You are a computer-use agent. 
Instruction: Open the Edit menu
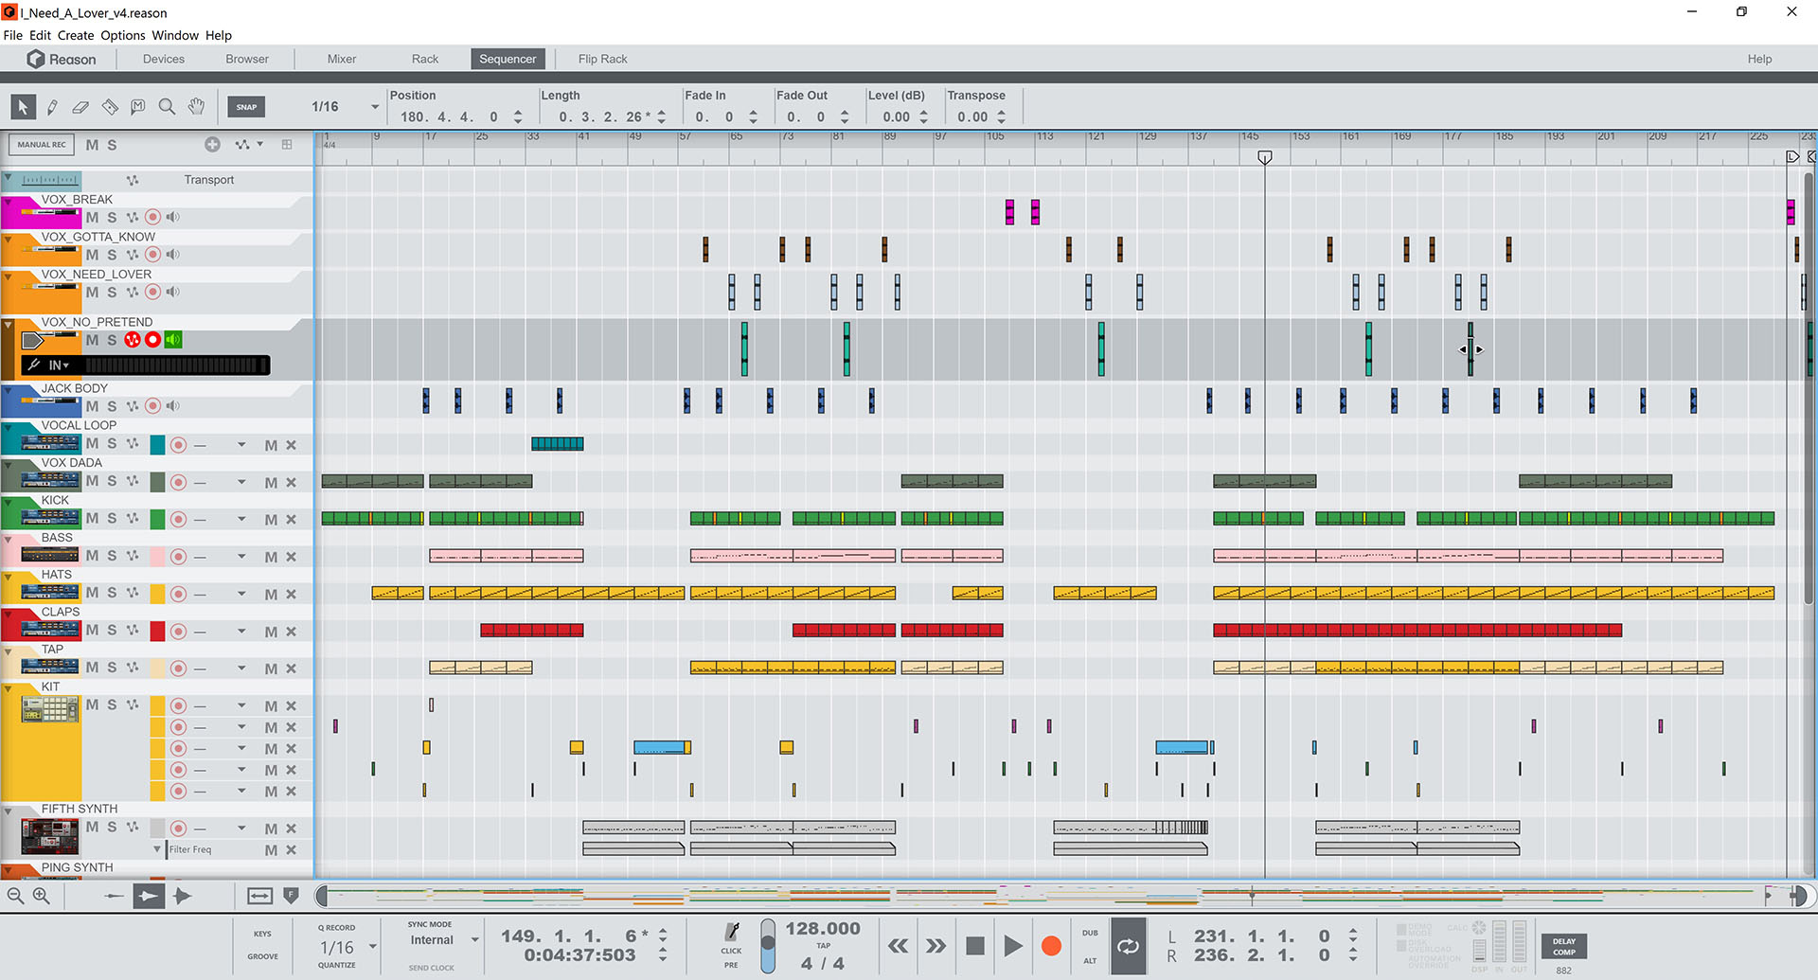click(x=40, y=35)
